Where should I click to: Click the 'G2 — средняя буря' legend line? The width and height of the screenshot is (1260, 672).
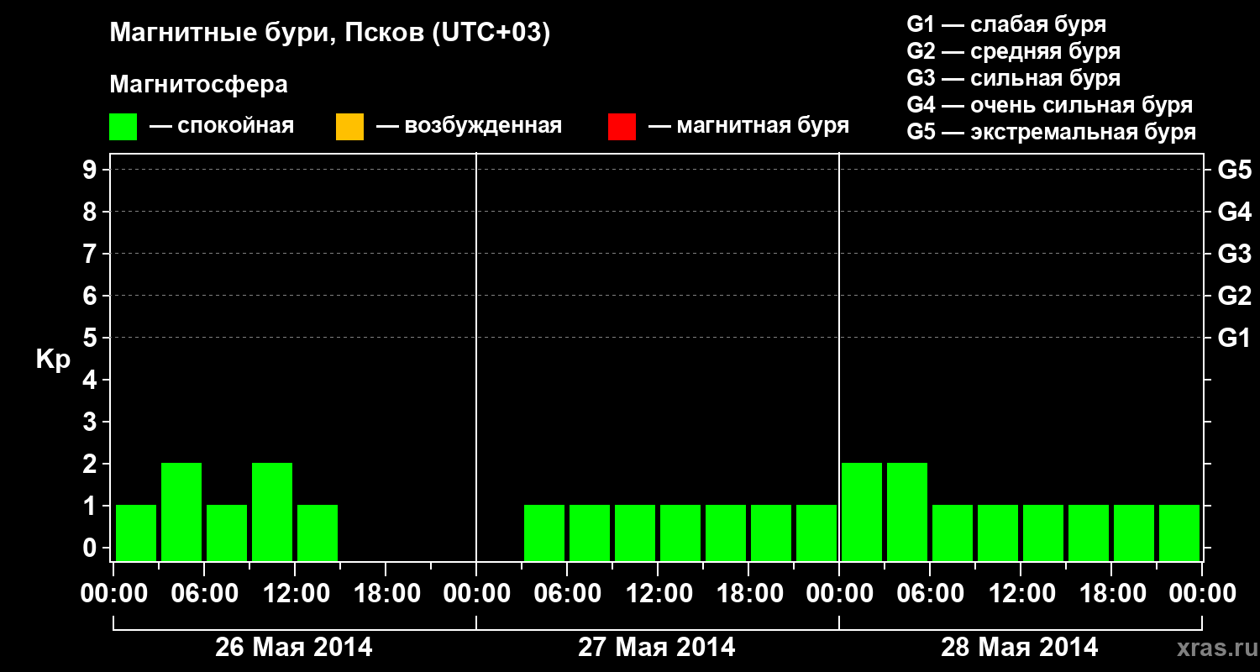pos(1014,51)
